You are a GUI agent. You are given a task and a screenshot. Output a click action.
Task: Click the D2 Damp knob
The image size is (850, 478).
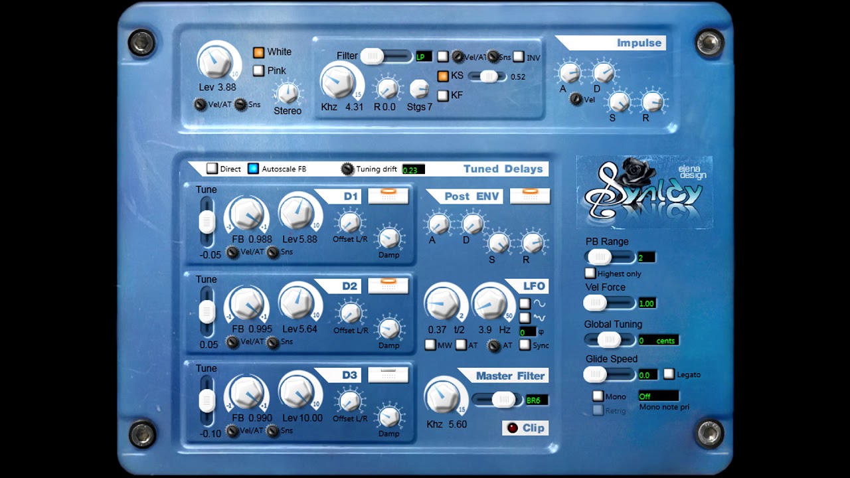tap(389, 329)
